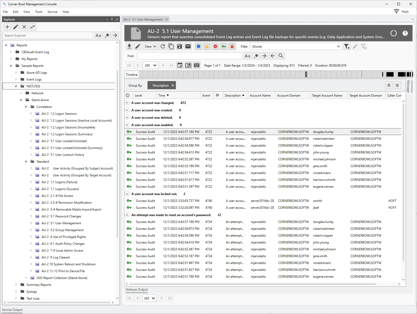The width and height of the screenshot is (417, 314).
Task: Expand the 'A user account was changed' group
Action: [x=127, y=103]
